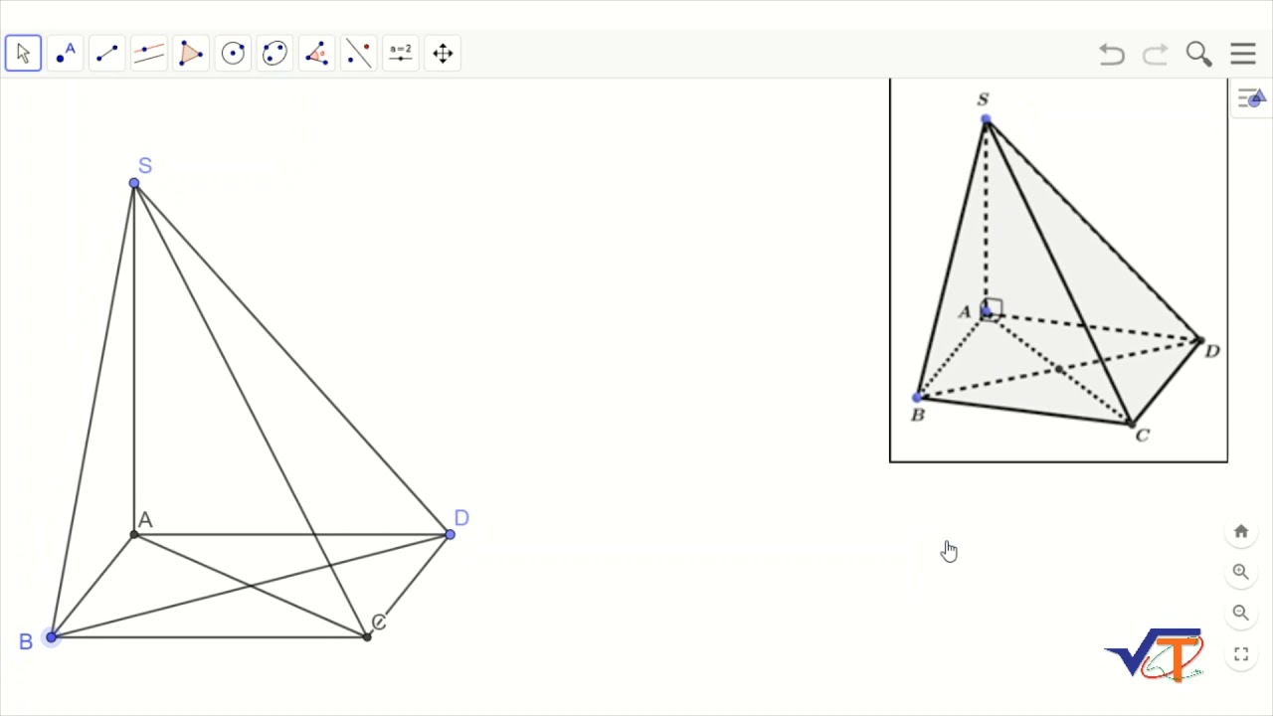Select the Line through two points tool

[x=107, y=53]
